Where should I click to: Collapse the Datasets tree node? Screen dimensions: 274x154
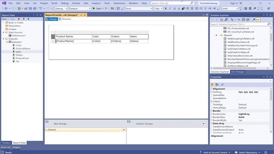point(3,39)
